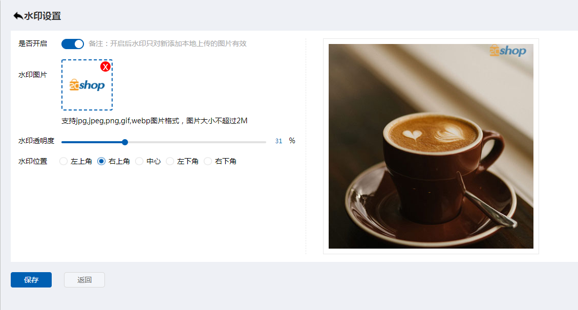Select the 中心 position radio button
This screenshot has width=578, height=310.
(x=139, y=161)
